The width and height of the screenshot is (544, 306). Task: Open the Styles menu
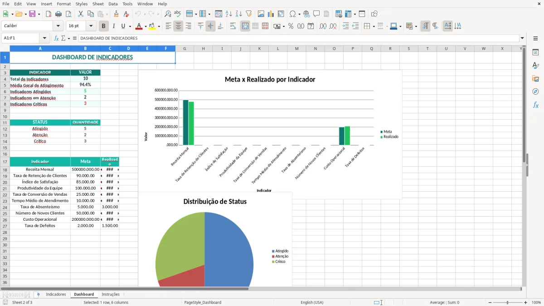[82, 4]
